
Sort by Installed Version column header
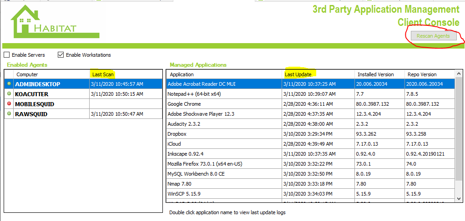[379, 74]
